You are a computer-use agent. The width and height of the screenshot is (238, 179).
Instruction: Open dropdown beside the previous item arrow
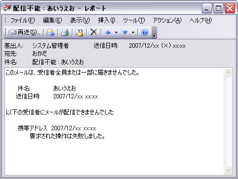pyautogui.click(x=116, y=32)
